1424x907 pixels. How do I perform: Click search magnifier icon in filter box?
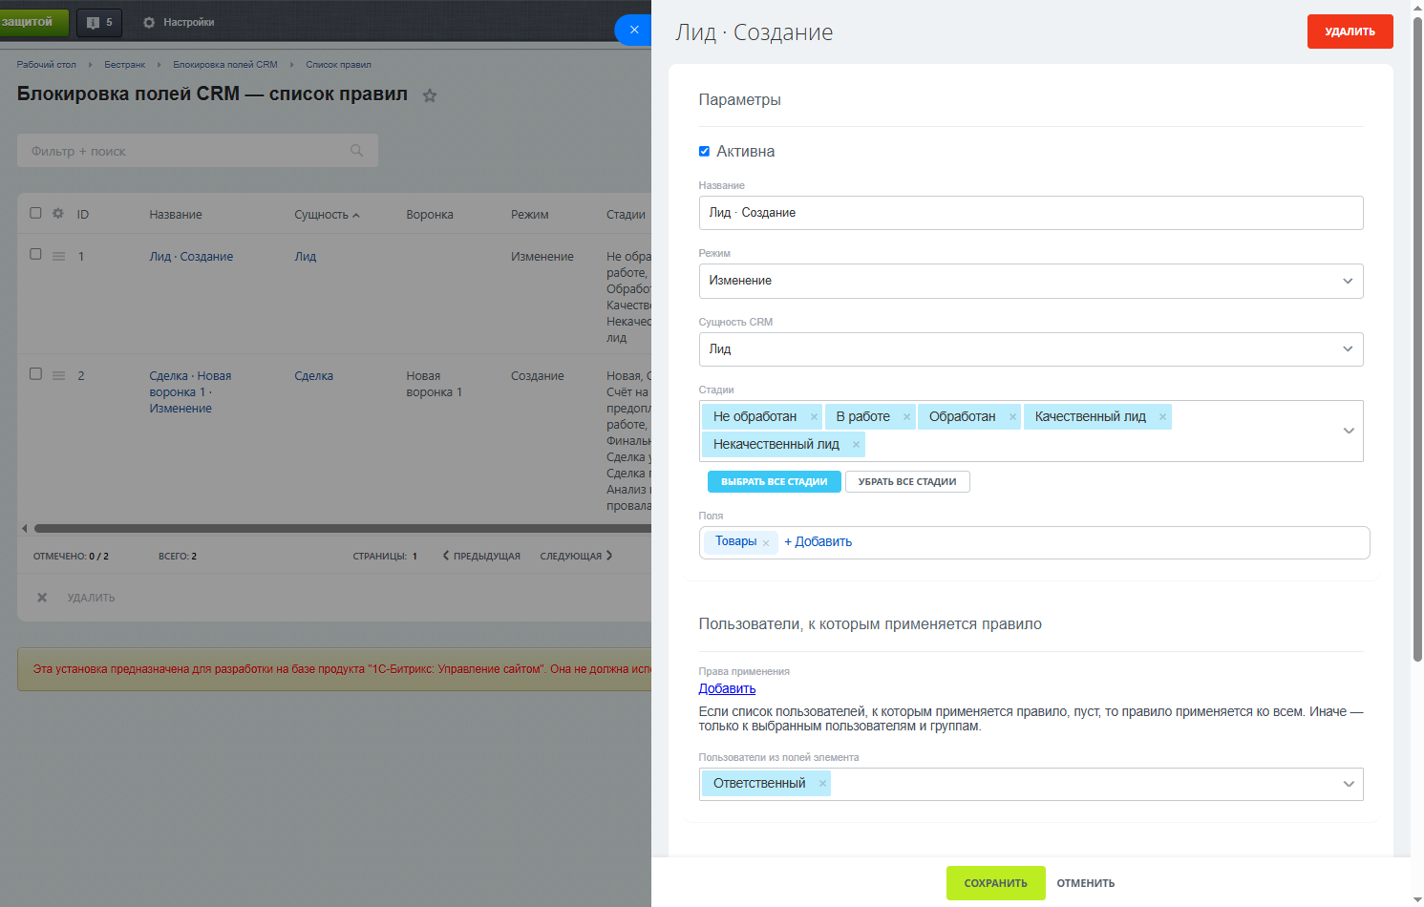point(357,151)
